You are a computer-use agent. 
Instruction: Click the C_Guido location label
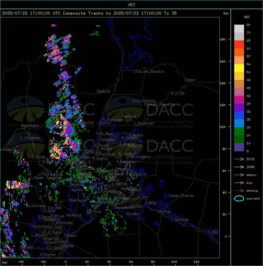pos(39,157)
